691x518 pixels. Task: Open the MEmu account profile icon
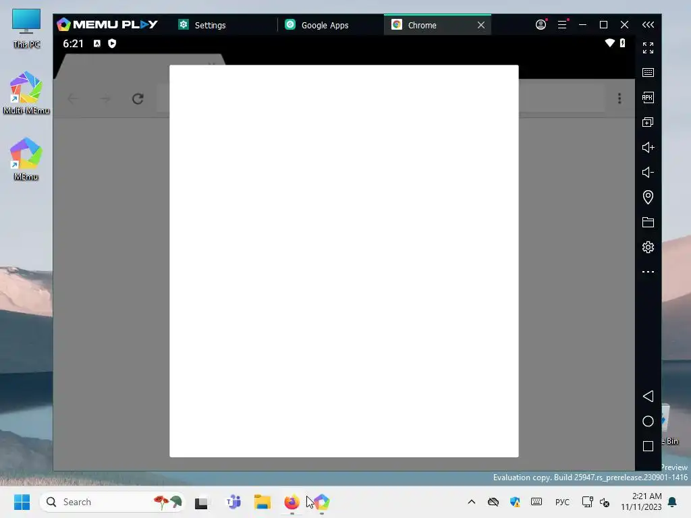(x=541, y=25)
